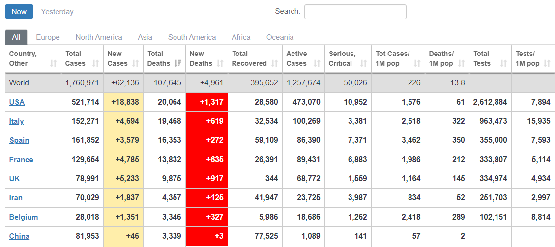Switch to the Yesterday data view

(58, 12)
